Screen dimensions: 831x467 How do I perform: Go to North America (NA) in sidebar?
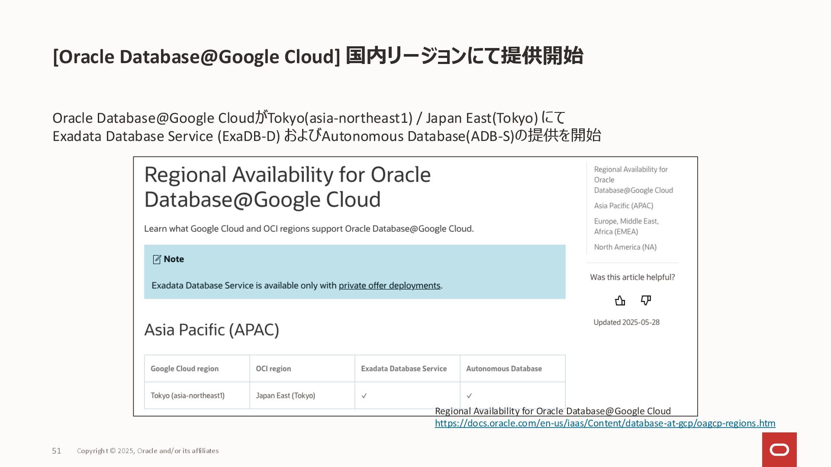[x=625, y=247]
